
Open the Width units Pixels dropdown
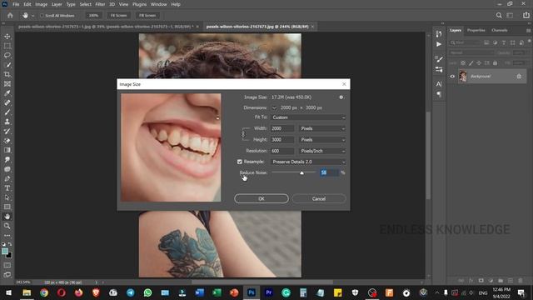pyautogui.click(x=322, y=128)
